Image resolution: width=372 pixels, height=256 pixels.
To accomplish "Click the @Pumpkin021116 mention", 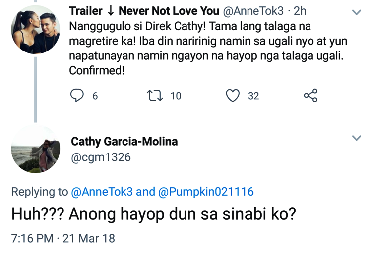I will [x=206, y=192].
